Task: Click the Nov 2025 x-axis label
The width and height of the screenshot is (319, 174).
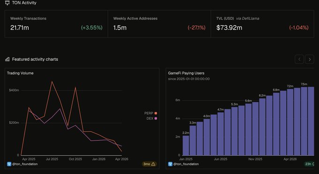Action: coord(255,159)
